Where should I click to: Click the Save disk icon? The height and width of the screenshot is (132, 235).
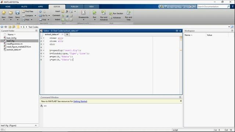[x=17, y=13]
